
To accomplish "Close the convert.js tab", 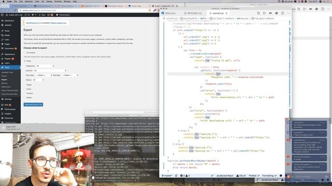I will [x=226, y=13].
